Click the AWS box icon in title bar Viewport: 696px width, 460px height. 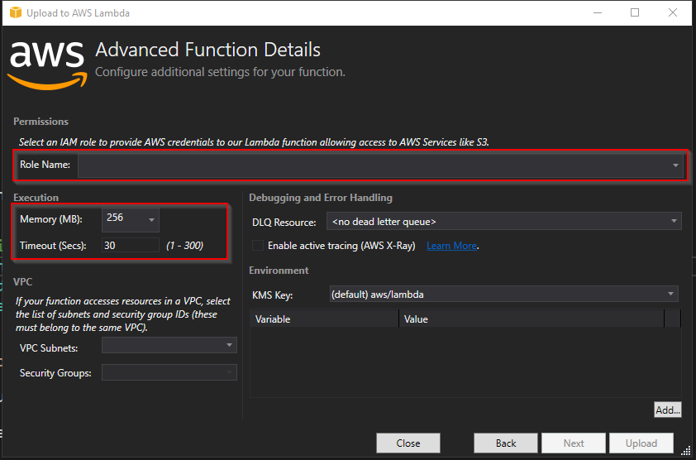coord(16,13)
